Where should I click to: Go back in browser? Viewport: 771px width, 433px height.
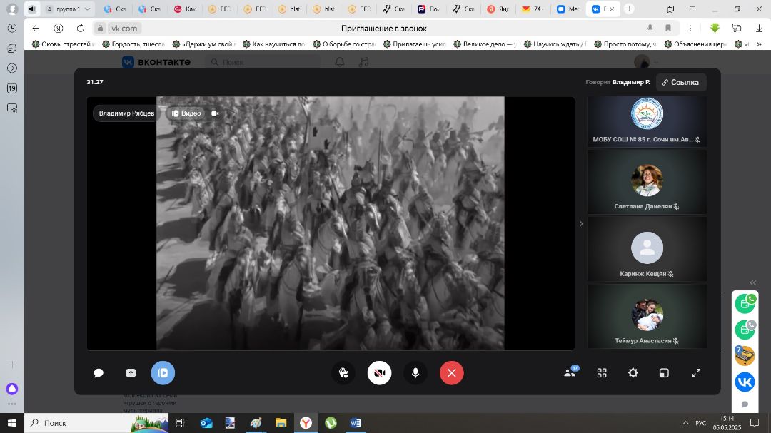coord(36,28)
